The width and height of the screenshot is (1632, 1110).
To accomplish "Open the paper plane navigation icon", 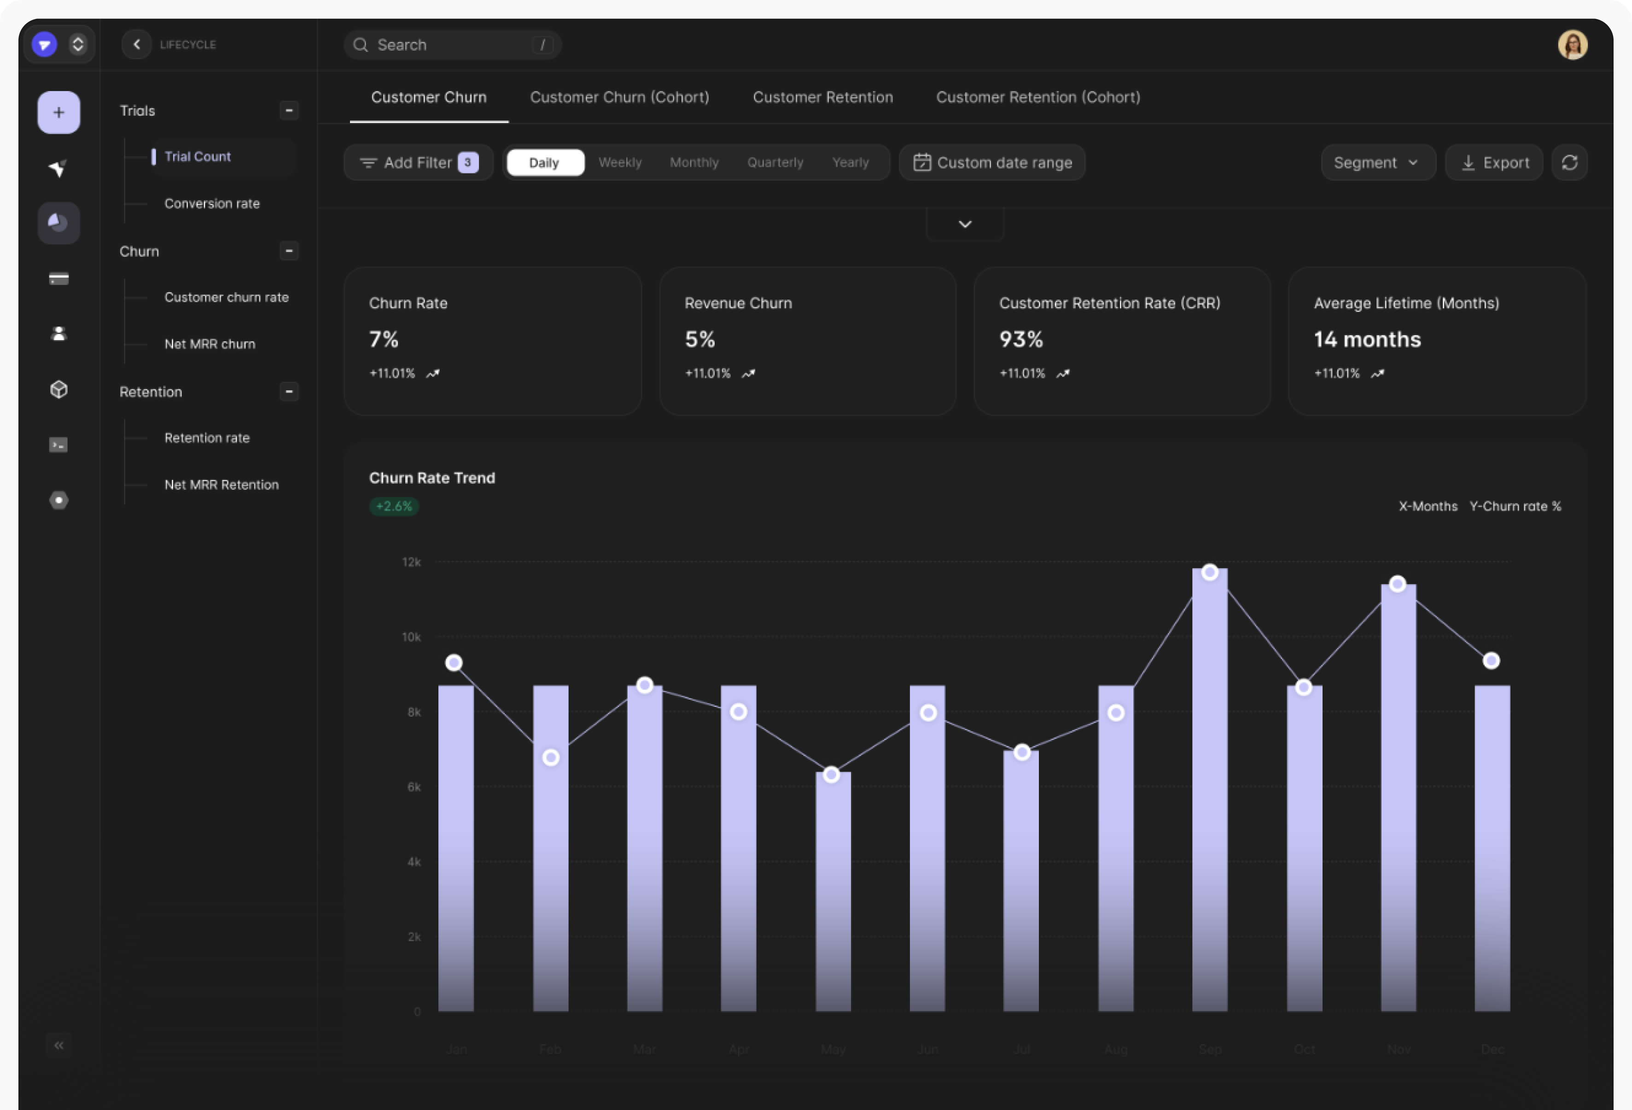I will pyautogui.click(x=58, y=168).
